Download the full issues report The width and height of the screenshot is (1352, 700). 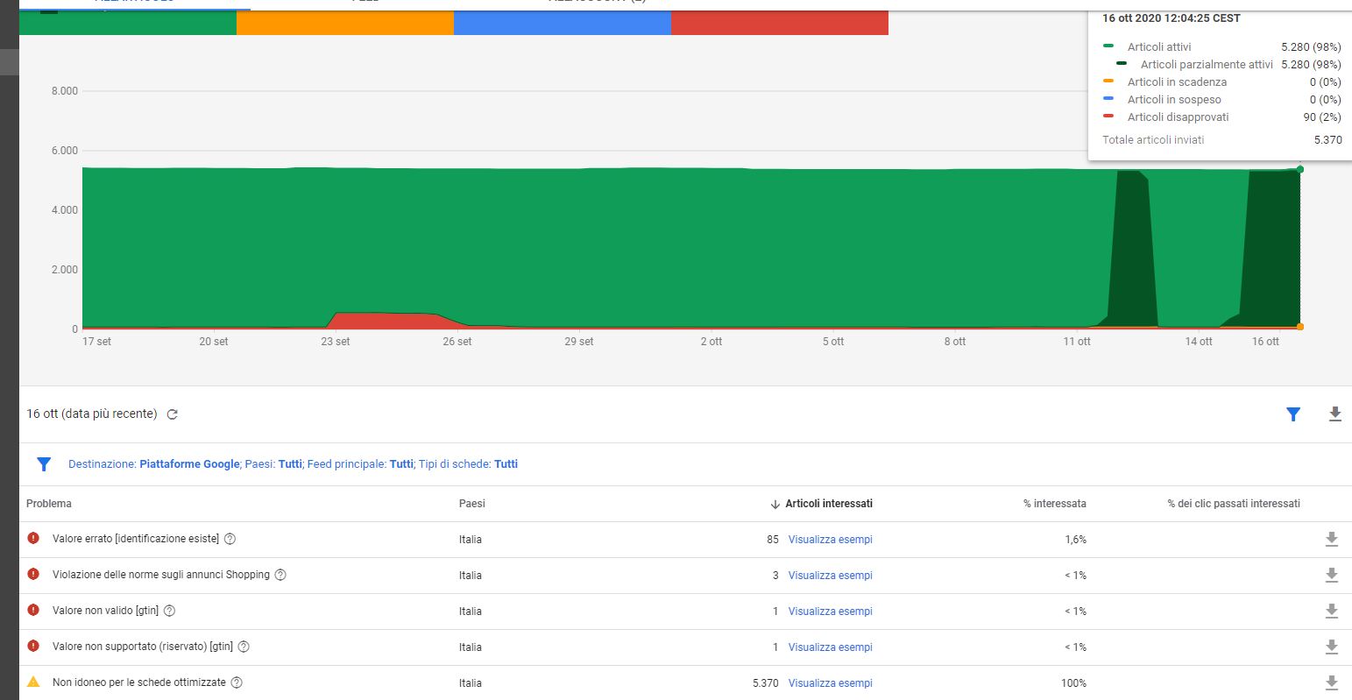(x=1334, y=414)
